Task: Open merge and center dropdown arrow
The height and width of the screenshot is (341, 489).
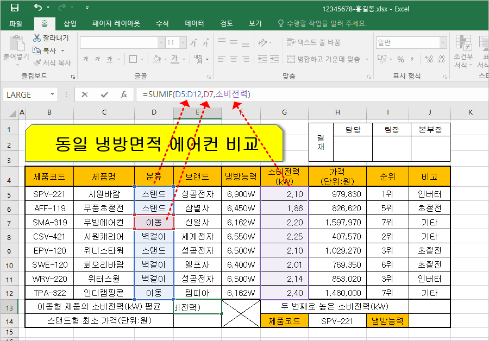Action: [367, 59]
